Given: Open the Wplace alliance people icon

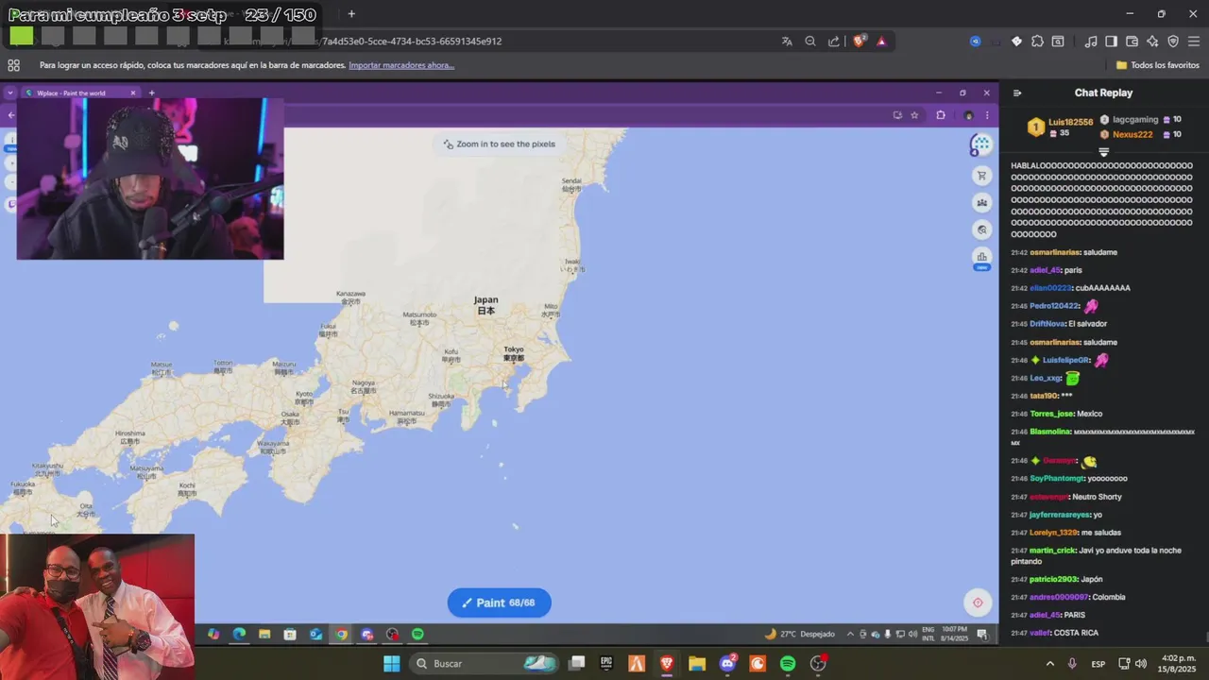Looking at the screenshot, I should 982,202.
